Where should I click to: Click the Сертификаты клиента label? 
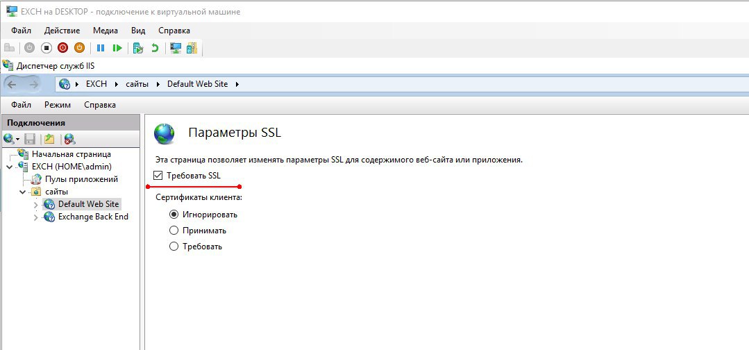pyautogui.click(x=199, y=197)
